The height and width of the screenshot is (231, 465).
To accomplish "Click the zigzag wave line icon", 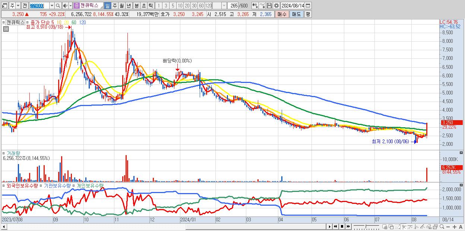I will point(416,227).
